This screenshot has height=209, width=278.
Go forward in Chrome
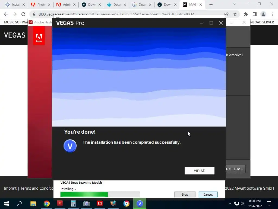(15, 14)
